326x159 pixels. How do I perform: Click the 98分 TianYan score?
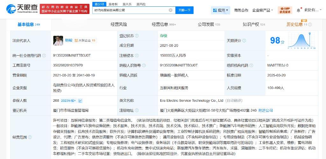277,40
